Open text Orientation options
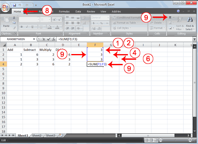 pos(79,28)
